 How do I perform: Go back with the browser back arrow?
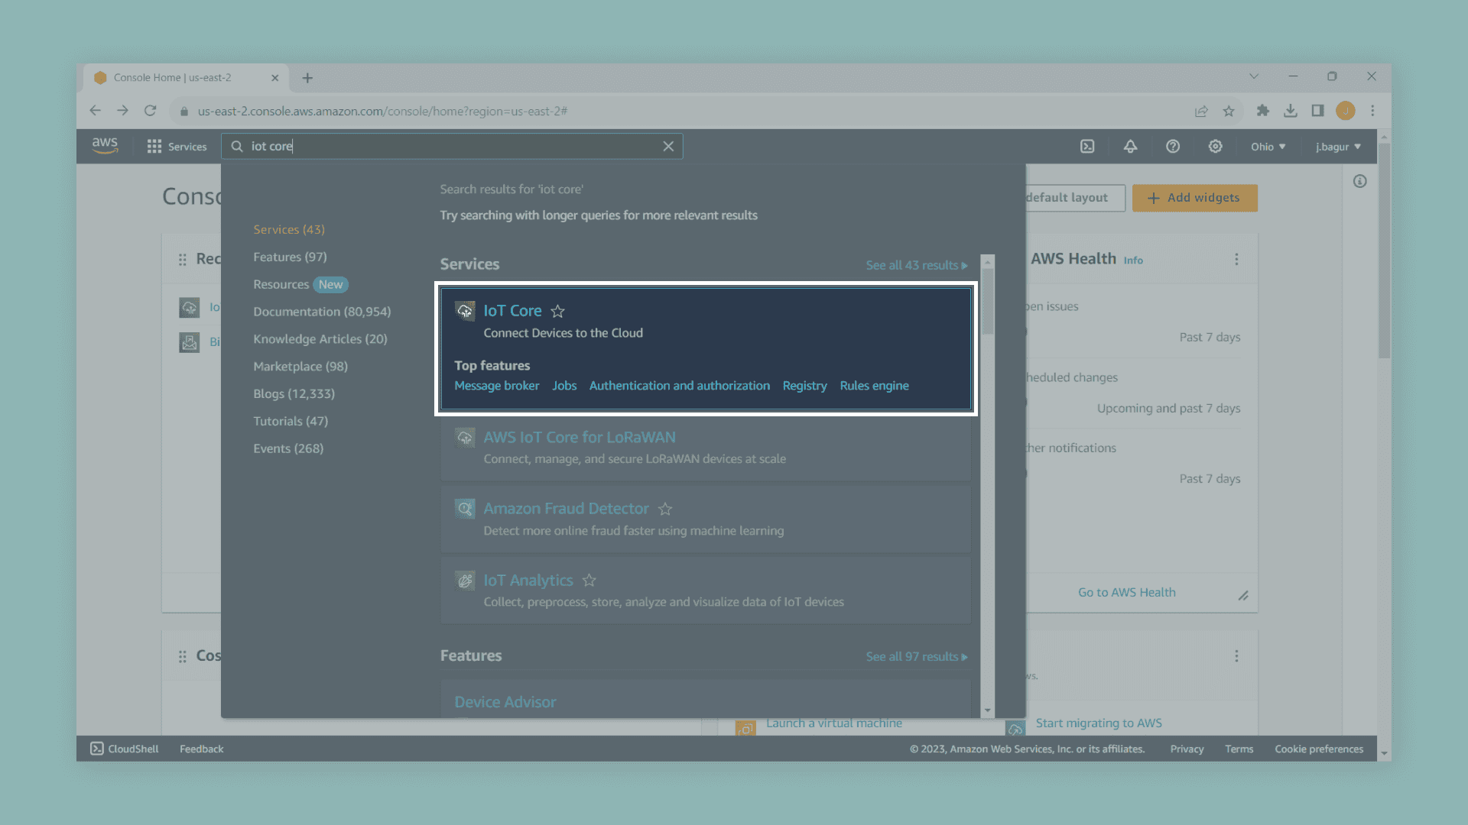coord(95,111)
